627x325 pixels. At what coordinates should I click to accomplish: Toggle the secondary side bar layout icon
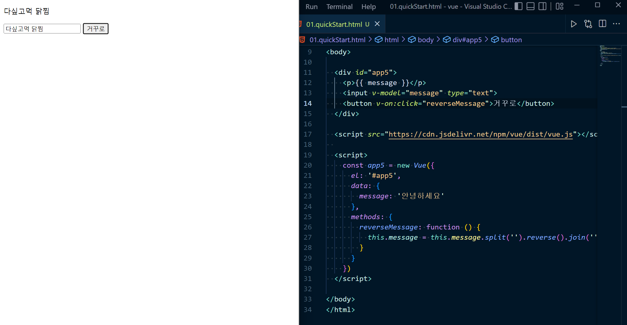tap(542, 6)
